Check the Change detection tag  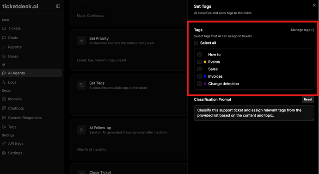pyautogui.click(x=199, y=84)
